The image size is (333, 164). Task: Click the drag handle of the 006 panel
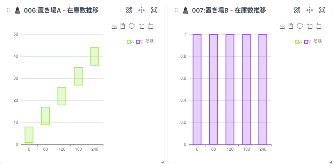(x=8, y=10)
